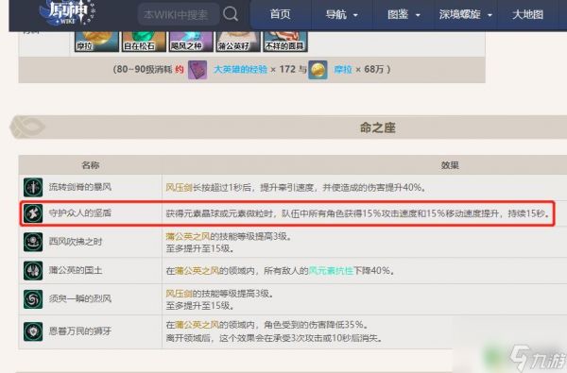Image resolution: width=567 pixels, height=373 pixels.
Task: Select the 恩眷万民的狮牙 name text
Action: (x=80, y=331)
